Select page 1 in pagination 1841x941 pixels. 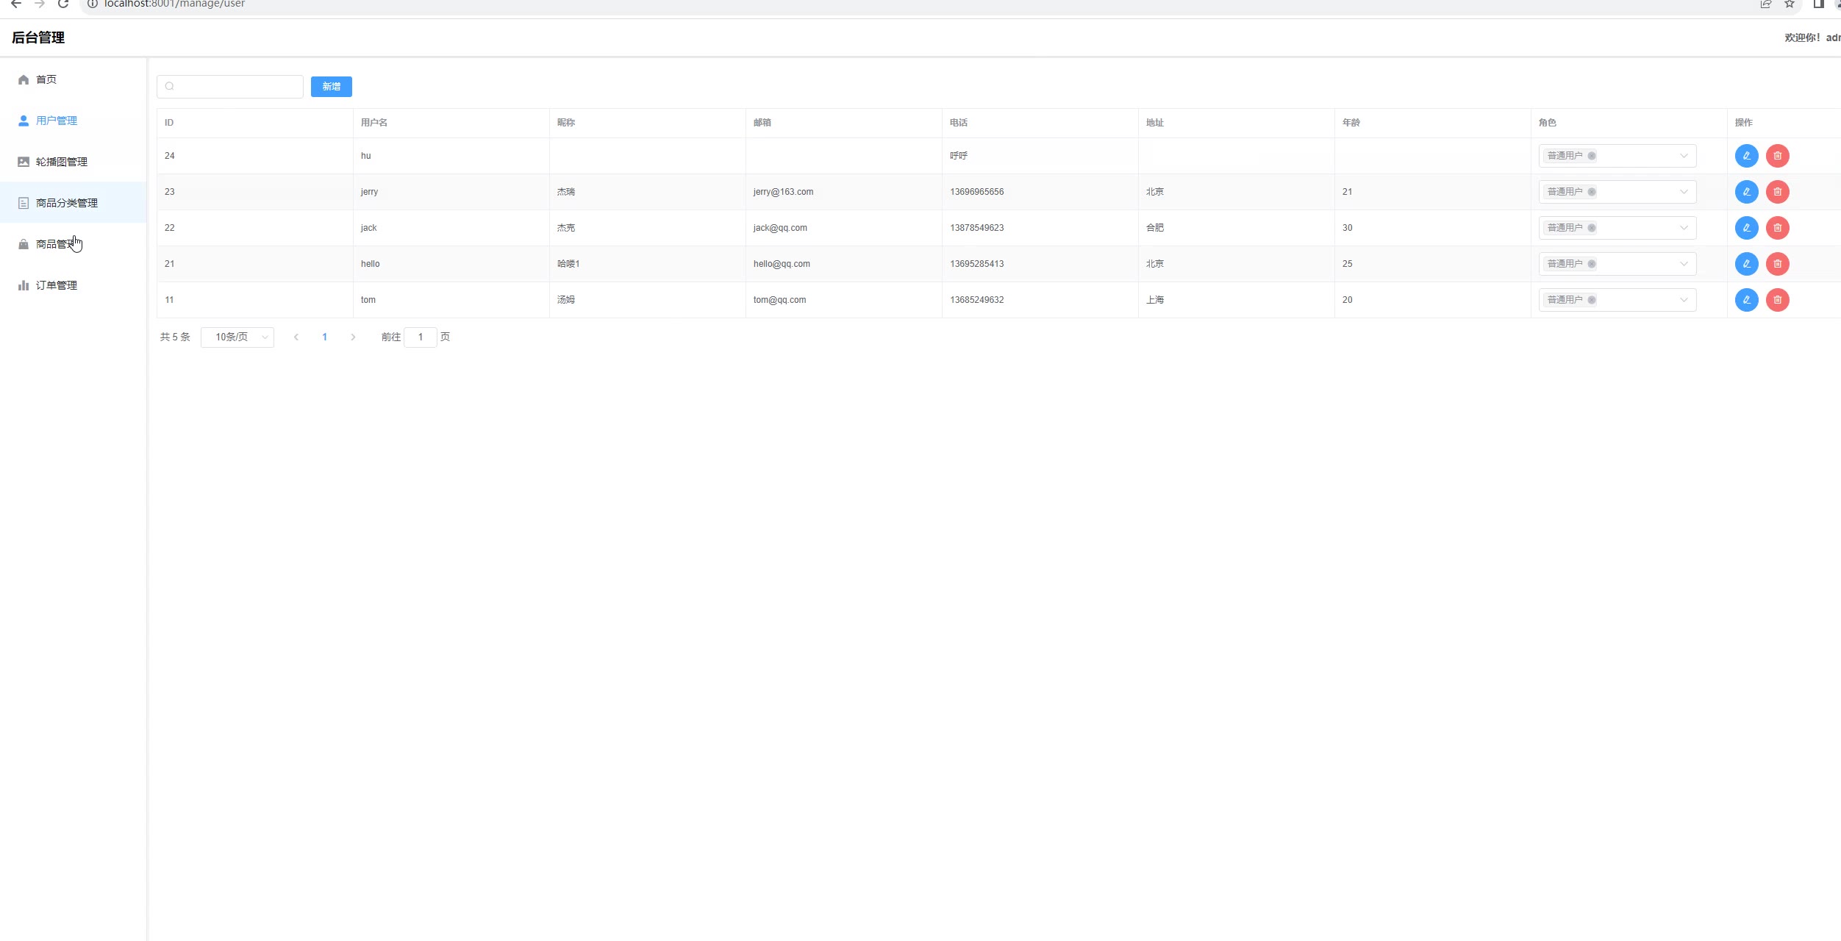(324, 337)
